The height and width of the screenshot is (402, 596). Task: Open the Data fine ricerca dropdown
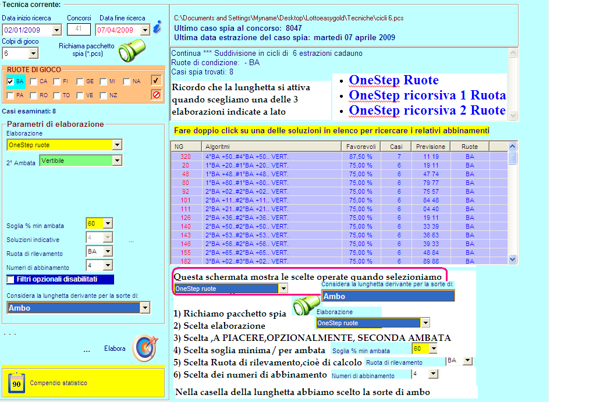[145, 30]
